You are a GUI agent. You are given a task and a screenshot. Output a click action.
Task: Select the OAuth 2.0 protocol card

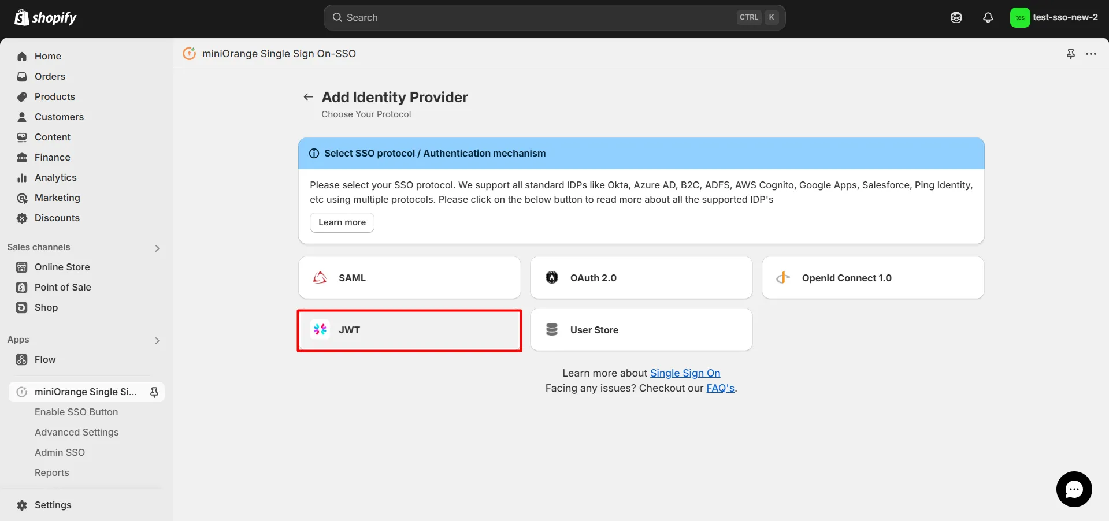click(x=641, y=278)
